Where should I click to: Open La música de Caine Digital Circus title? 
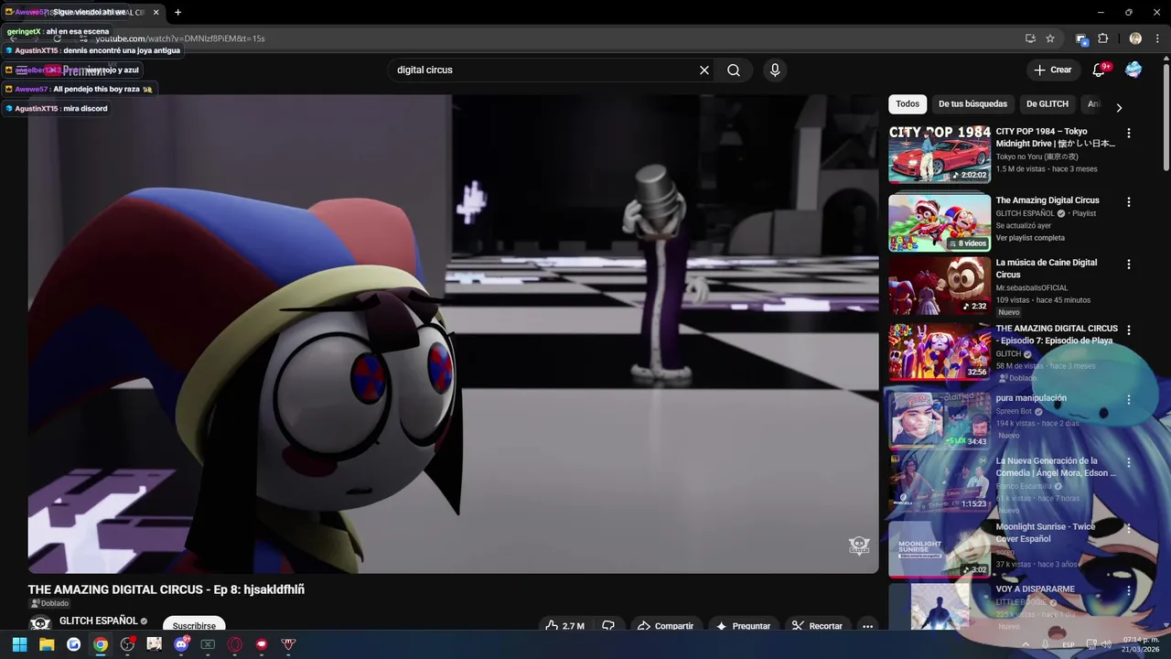tap(1047, 268)
